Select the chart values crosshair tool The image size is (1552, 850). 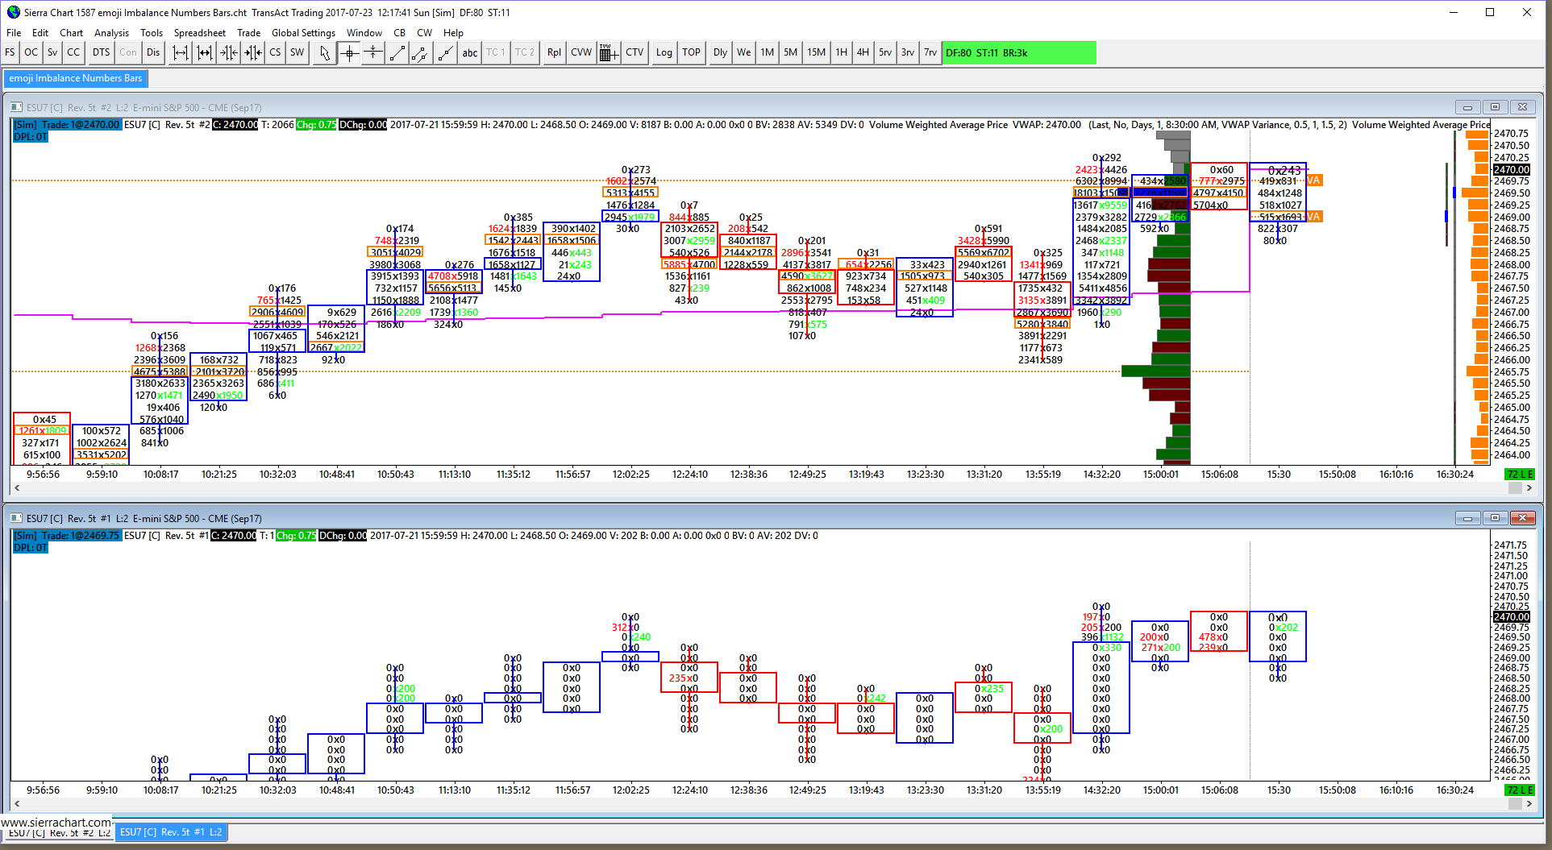(349, 52)
